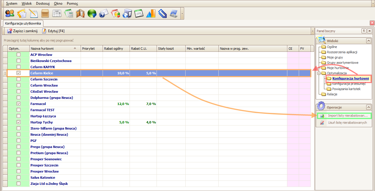This screenshot has height=191, width=375.
Task: Collapse the Optymalizacja tree node
Action: [319, 73]
